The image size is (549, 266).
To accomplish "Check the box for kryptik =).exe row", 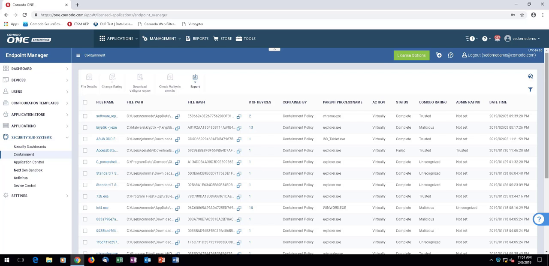I will [x=85, y=128].
